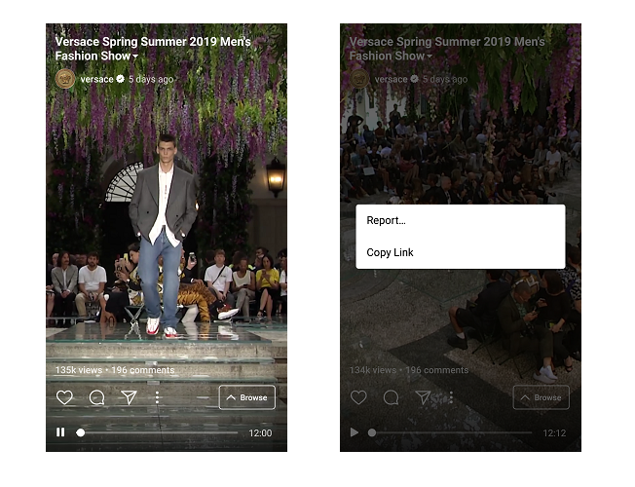Open comments in the left screen
The image size is (635, 487).
click(x=96, y=397)
